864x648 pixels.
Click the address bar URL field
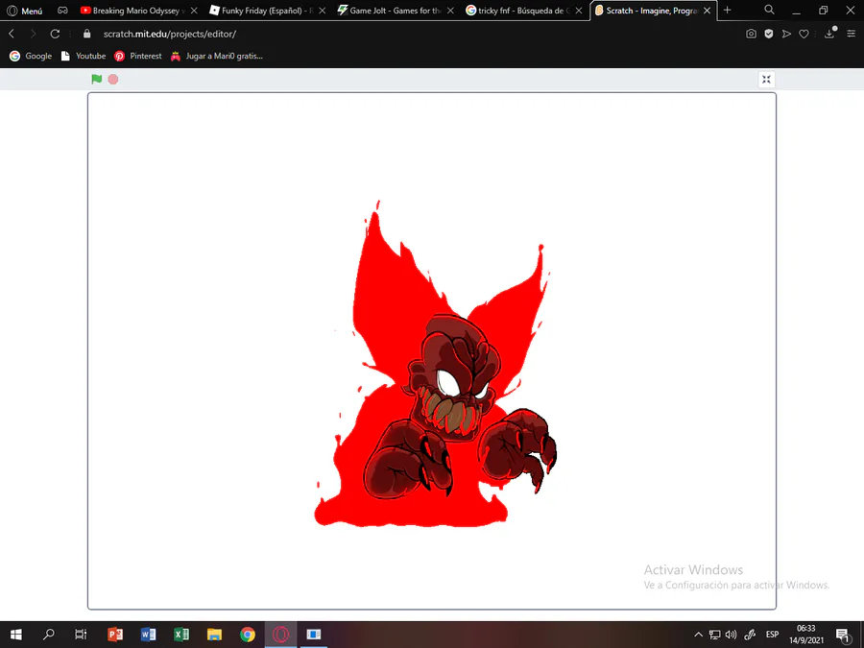pyautogui.click(x=413, y=34)
